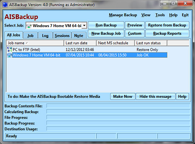Viewport: 195px width, 144px height.
Task: Click last run date 07/04/2015 10:44
Action: (80, 55)
